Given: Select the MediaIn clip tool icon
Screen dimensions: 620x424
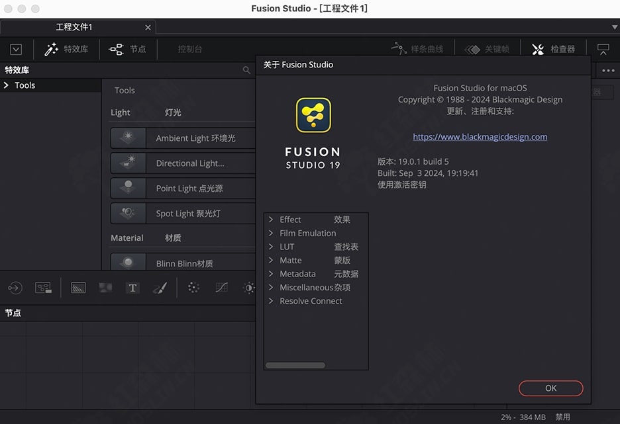Looking at the screenshot, I should click(44, 288).
